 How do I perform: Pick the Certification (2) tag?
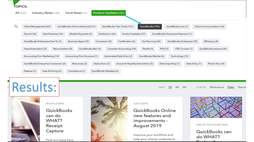click(127, 41)
